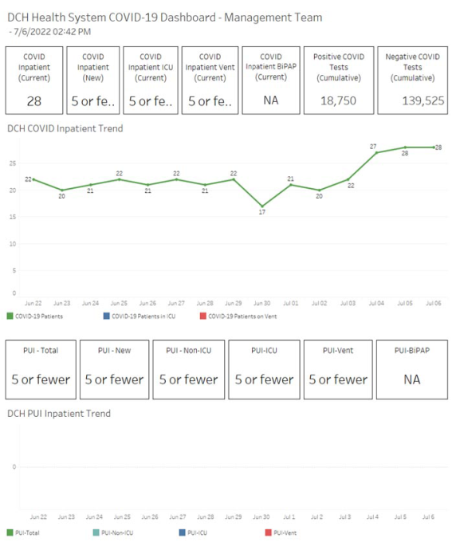Click the teal PUI-Non-ICU legend swatch

[x=96, y=532]
